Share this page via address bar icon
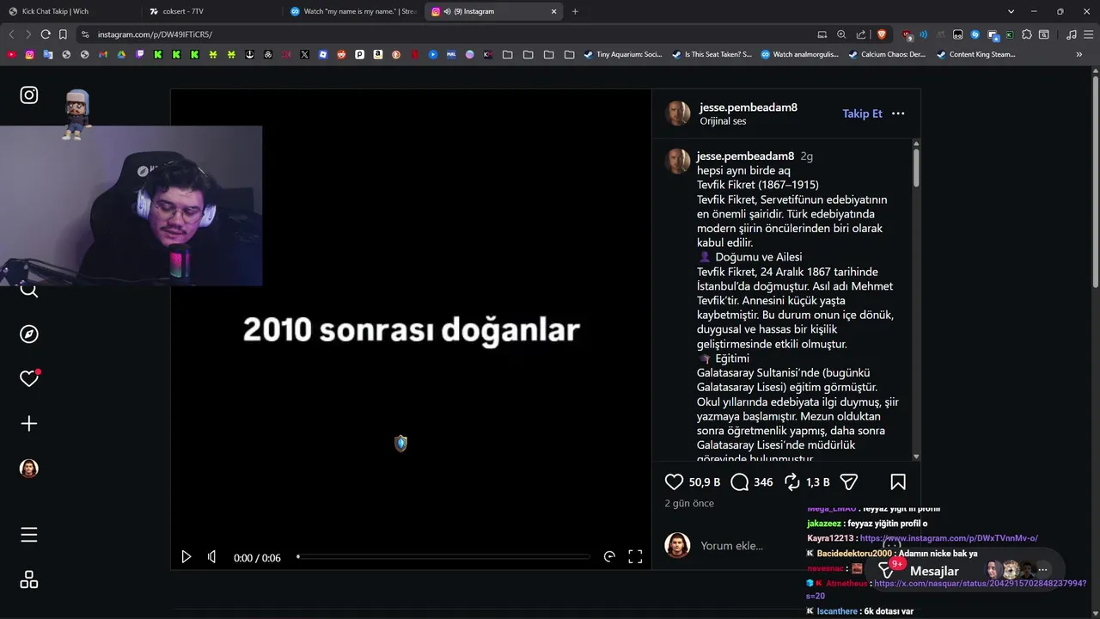 pos(861,34)
